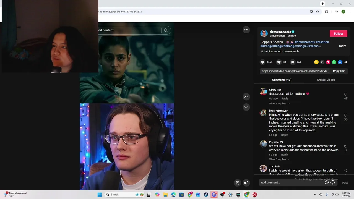Switch to Creator videos tab
354x199 pixels.
[x=326, y=80]
